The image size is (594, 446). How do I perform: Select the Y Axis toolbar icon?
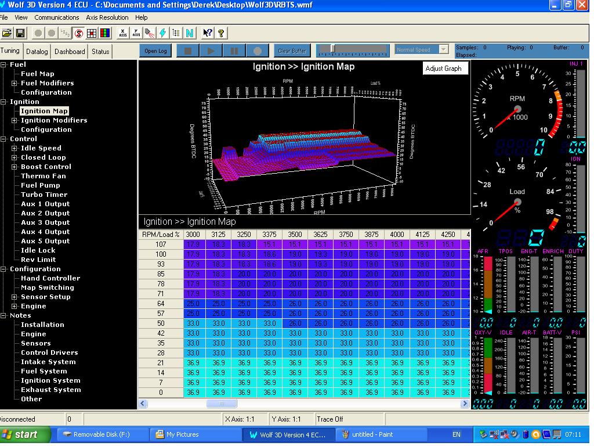point(136,33)
